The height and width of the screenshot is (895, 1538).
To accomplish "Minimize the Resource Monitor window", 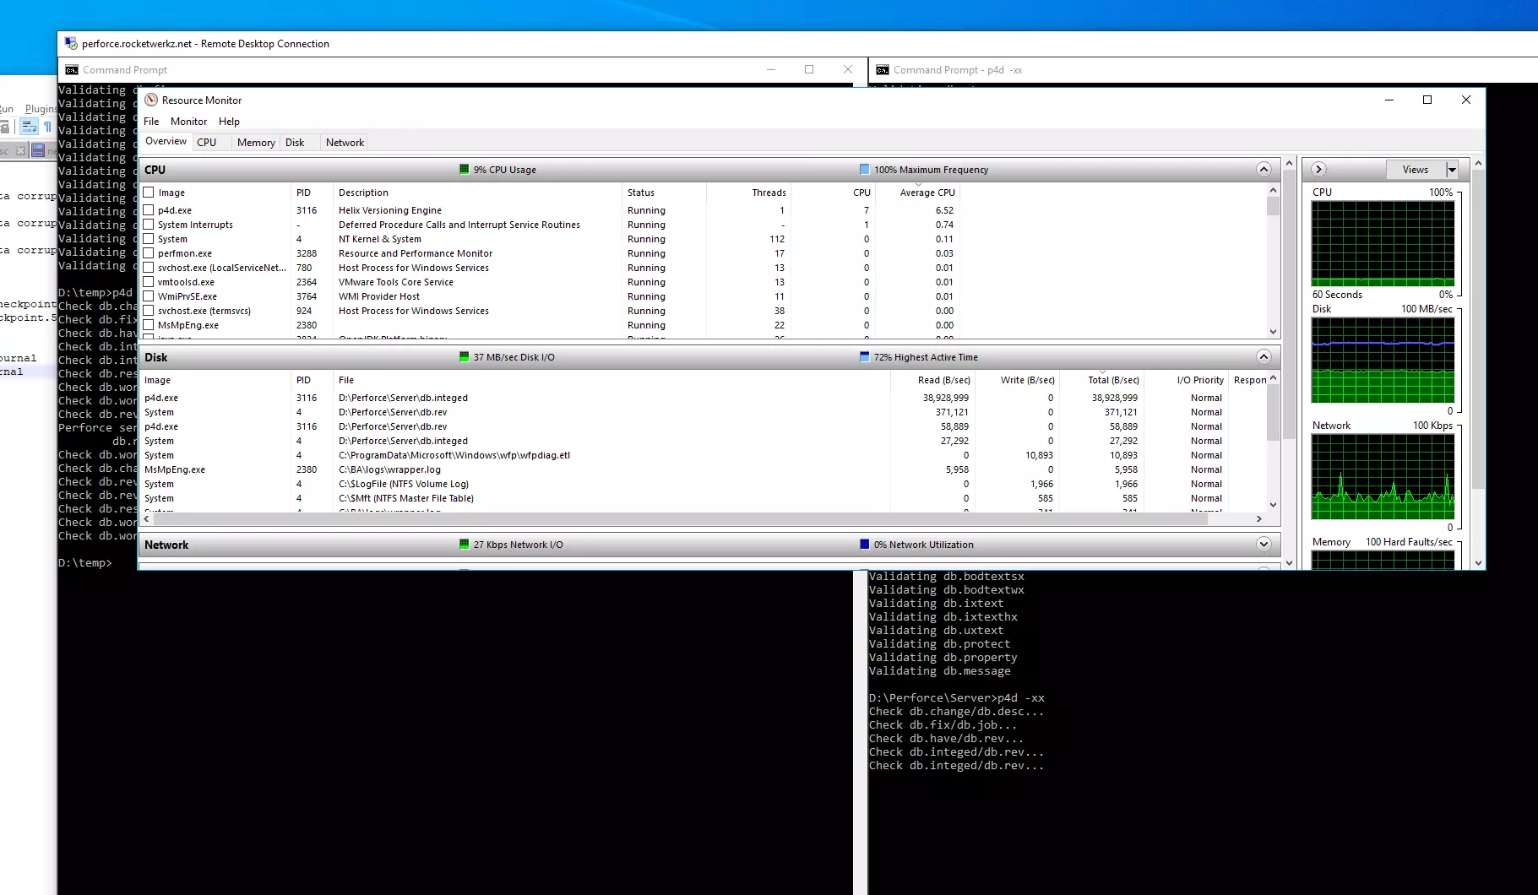I will tap(1389, 100).
